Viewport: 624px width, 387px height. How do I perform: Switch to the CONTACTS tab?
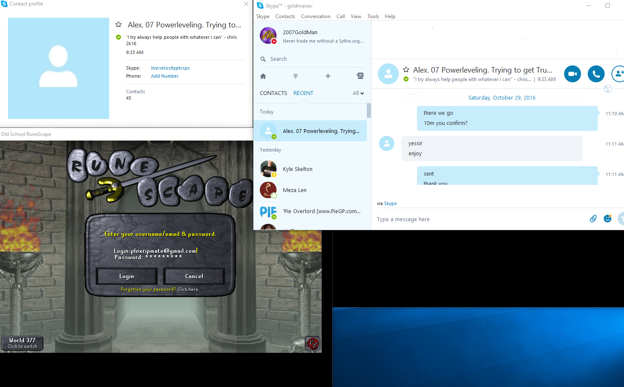(273, 93)
